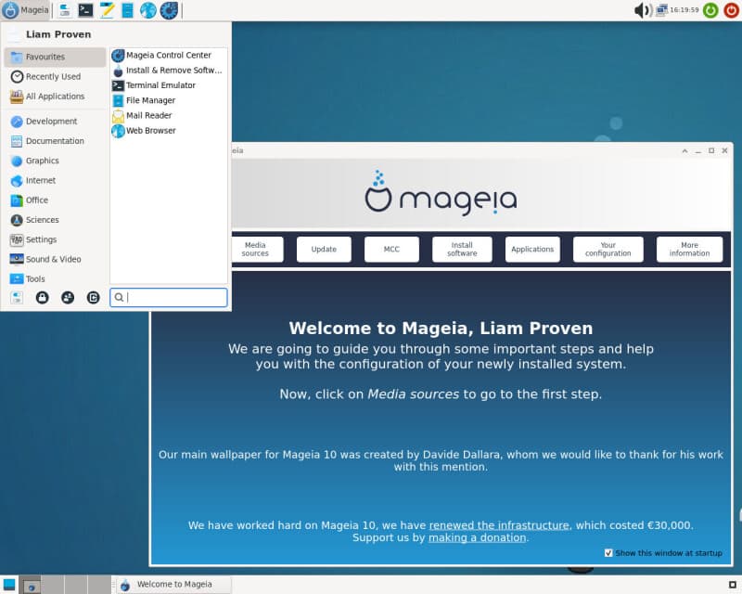Open the renewed the infrastructure link
This screenshot has height=594, width=742.
499,525
